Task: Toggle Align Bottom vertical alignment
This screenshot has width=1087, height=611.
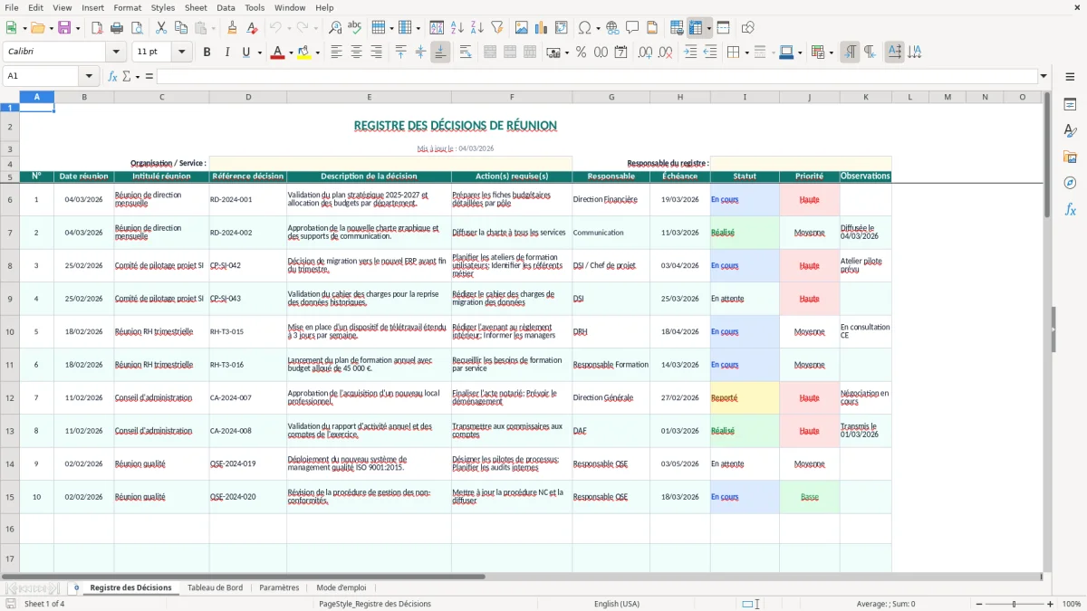Action: [440, 53]
